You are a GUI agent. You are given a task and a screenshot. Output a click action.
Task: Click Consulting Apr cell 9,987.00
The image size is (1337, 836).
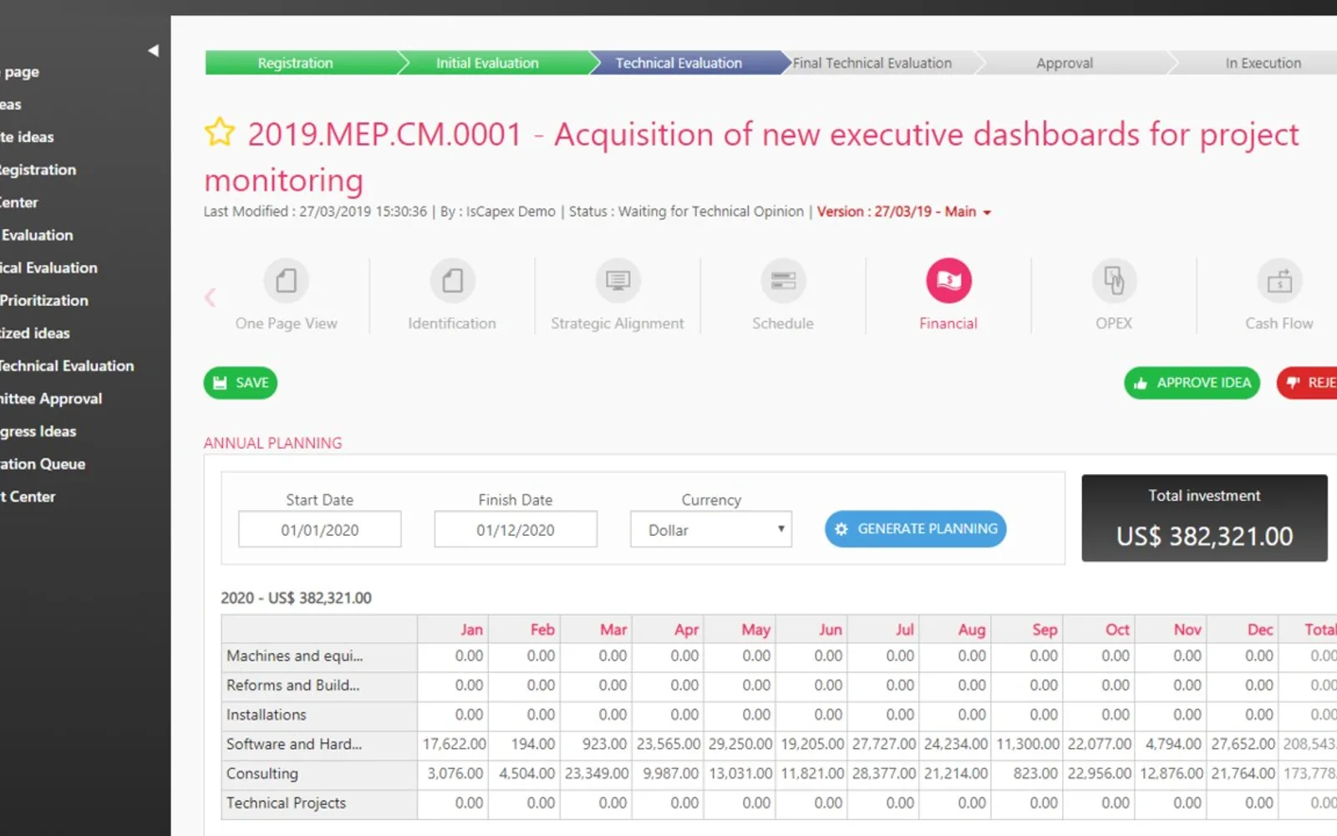(x=668, y=773)
